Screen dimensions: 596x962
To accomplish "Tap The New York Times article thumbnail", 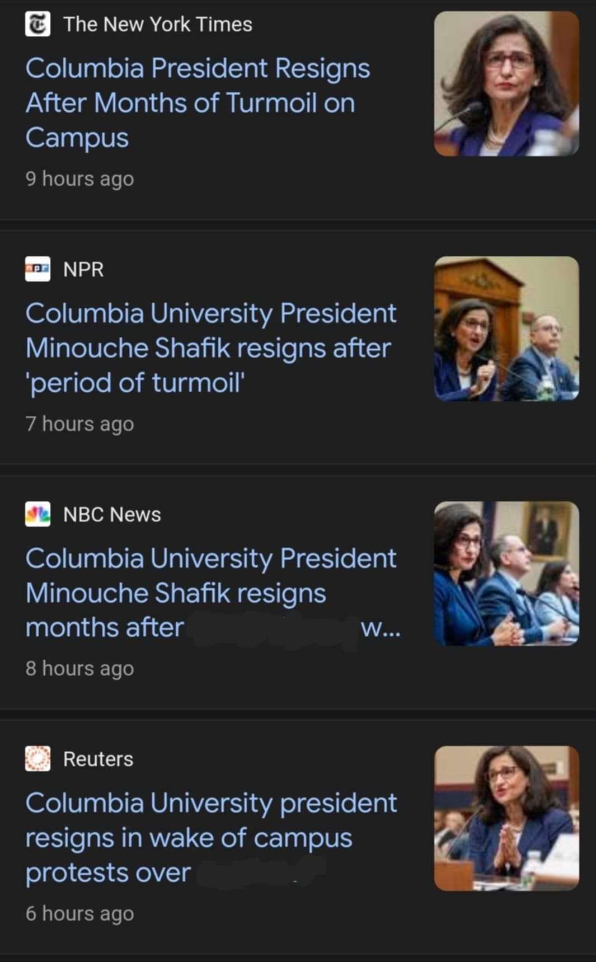I will click(506, 84).
